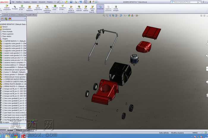Open the Visualizza menu
This screenshot has height=138, width=208.
coord(26,2)
